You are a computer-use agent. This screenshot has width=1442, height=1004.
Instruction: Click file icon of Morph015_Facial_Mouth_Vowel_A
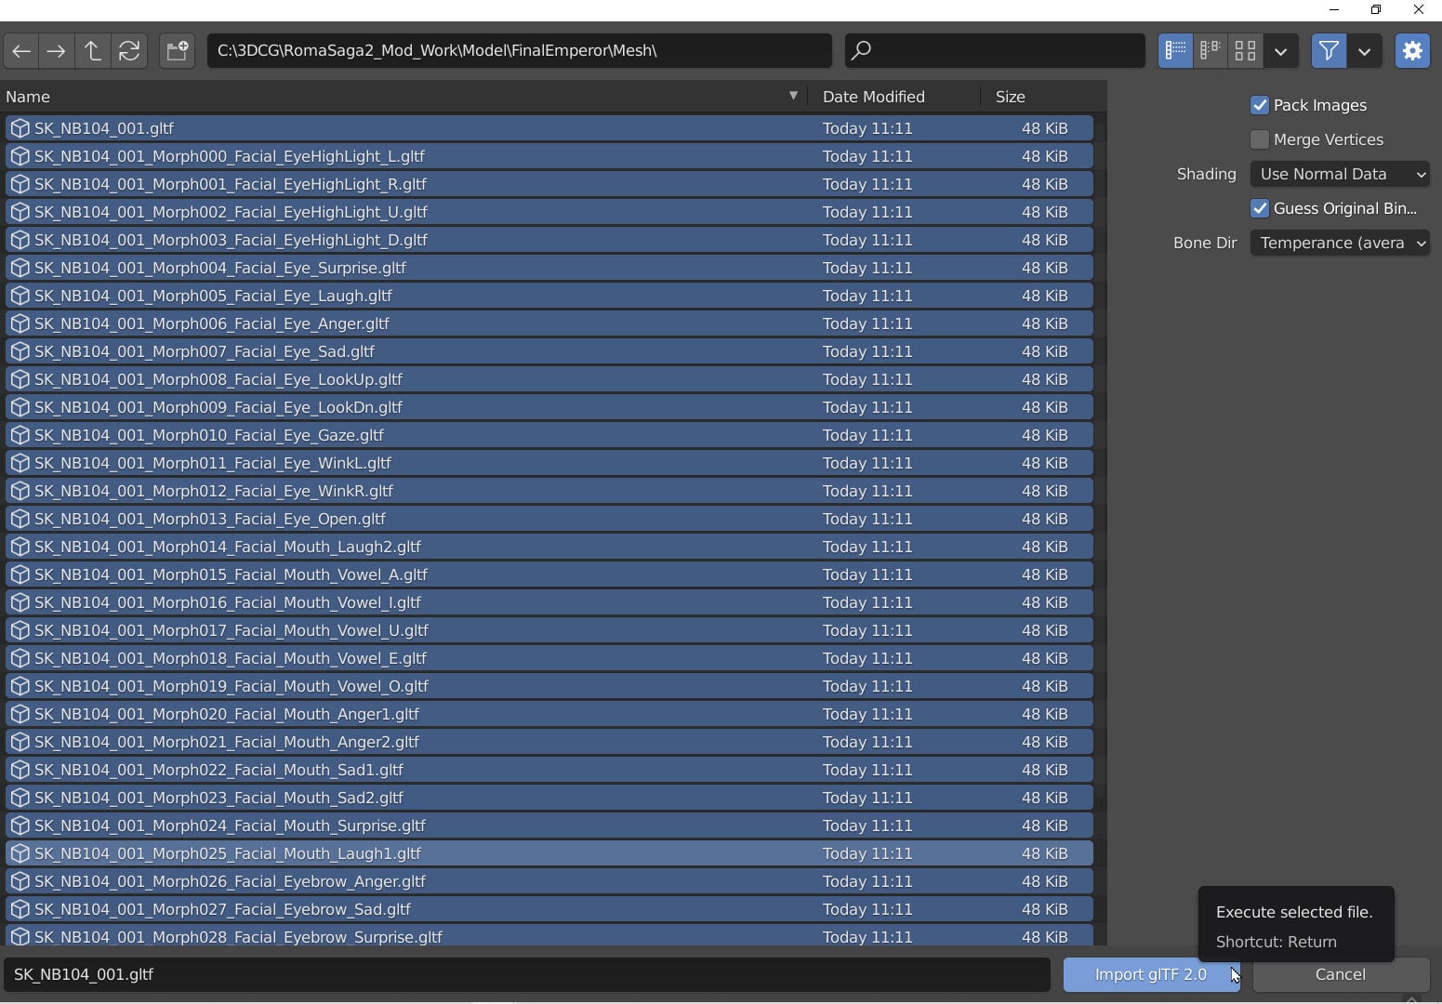(20, 575)
